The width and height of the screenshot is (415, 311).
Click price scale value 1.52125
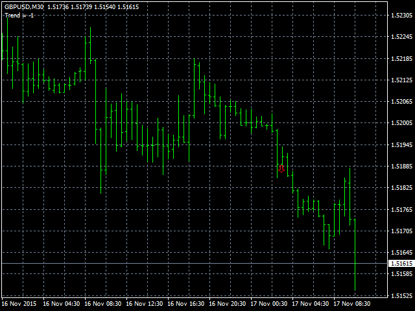401,80
